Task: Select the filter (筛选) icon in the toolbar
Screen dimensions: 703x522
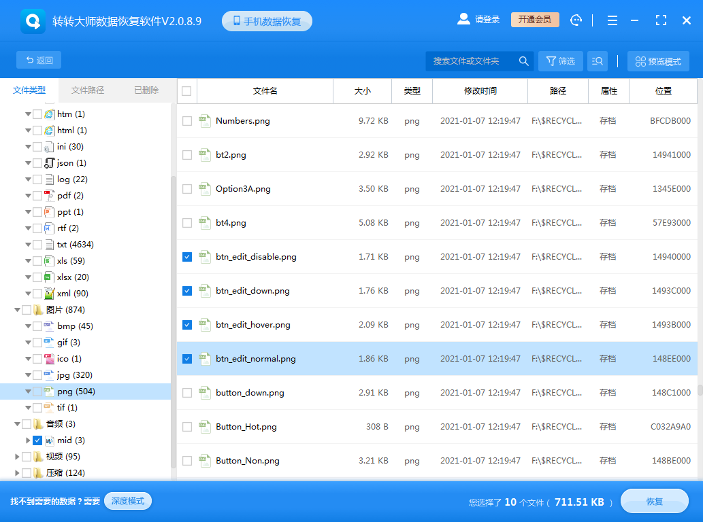Action: coord(560,60)
